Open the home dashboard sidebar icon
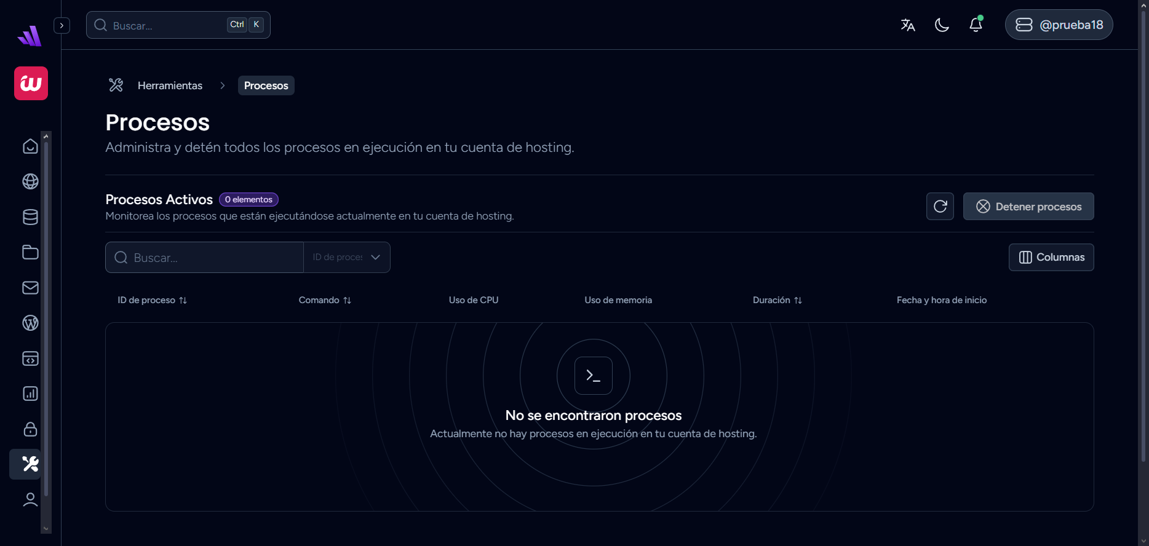Viewport: 1149px width, 546px height. tap(30, 146)
